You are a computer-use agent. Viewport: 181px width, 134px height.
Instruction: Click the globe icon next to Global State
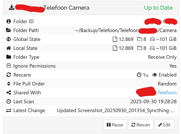pyautogui.click(x=9, y=39)
